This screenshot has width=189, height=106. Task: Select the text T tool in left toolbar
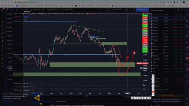click(3, 29)
